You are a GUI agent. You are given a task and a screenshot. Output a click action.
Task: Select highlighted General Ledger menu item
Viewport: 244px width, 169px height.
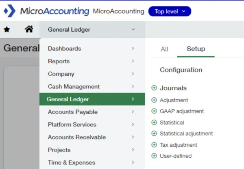click(92, 99)
